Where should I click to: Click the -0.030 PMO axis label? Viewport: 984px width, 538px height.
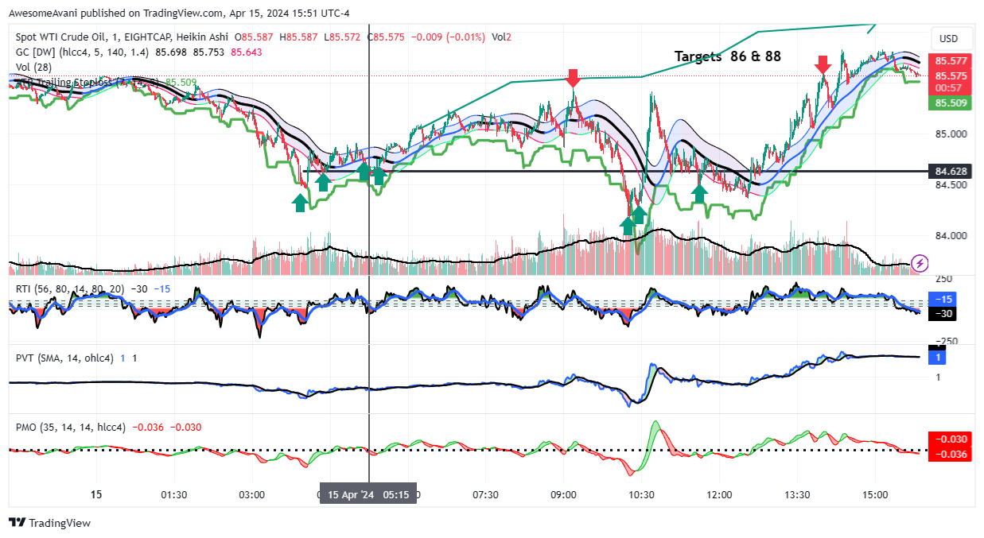pos(951,439)
